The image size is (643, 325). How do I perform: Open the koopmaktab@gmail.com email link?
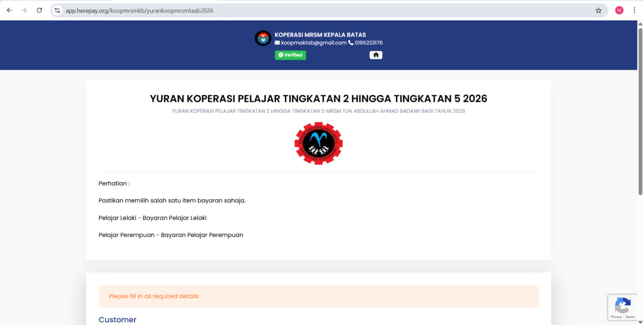[313, 43]
